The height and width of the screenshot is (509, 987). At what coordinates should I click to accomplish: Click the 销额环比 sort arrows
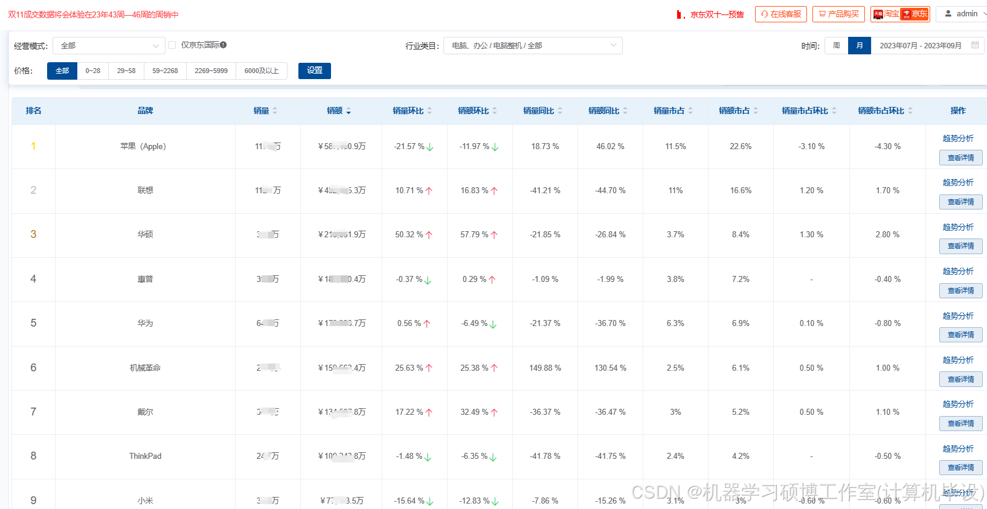pos(495,111)
